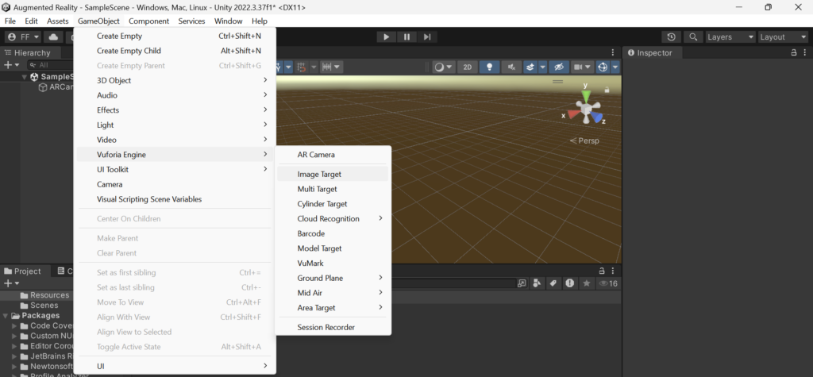Click the Project panel lock icon

[x=602, y=271]
